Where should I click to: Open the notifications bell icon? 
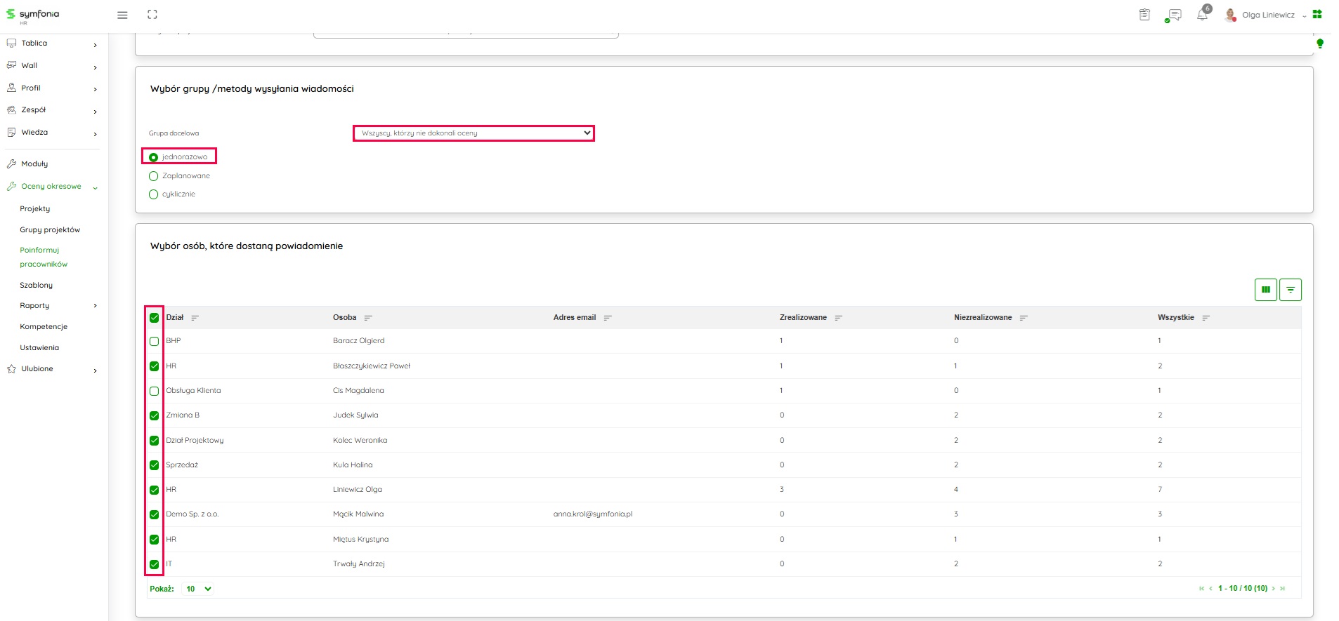coord(1202,15)
